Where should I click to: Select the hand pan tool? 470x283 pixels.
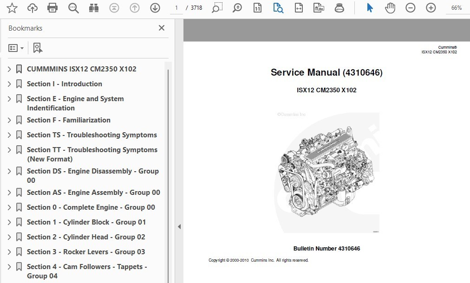tap(390, 8)
